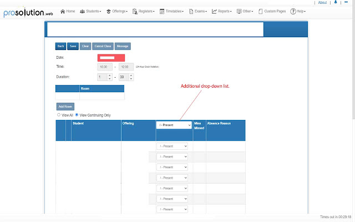The width and height of the screenshot is (355, 222).
Task: Open the Exams menu
Action: point(198,11)
